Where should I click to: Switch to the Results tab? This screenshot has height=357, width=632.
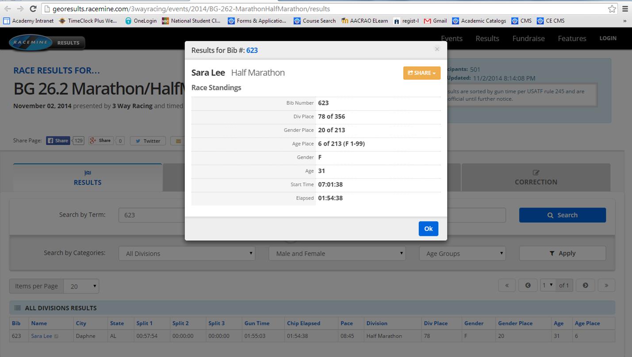click(x=88, y=178)
